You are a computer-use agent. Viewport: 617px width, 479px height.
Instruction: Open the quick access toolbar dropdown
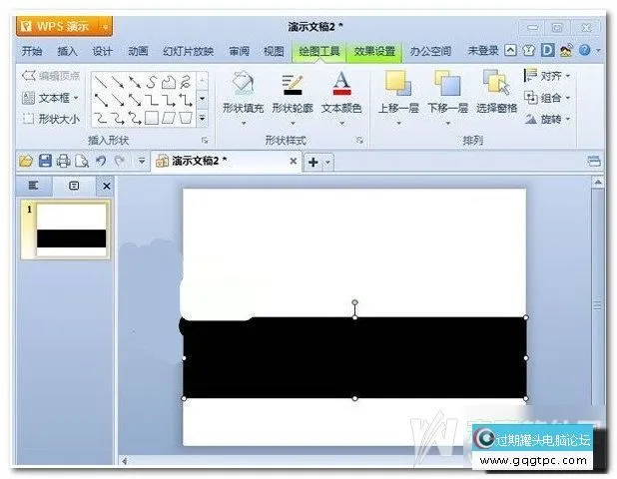click(141, 161)
